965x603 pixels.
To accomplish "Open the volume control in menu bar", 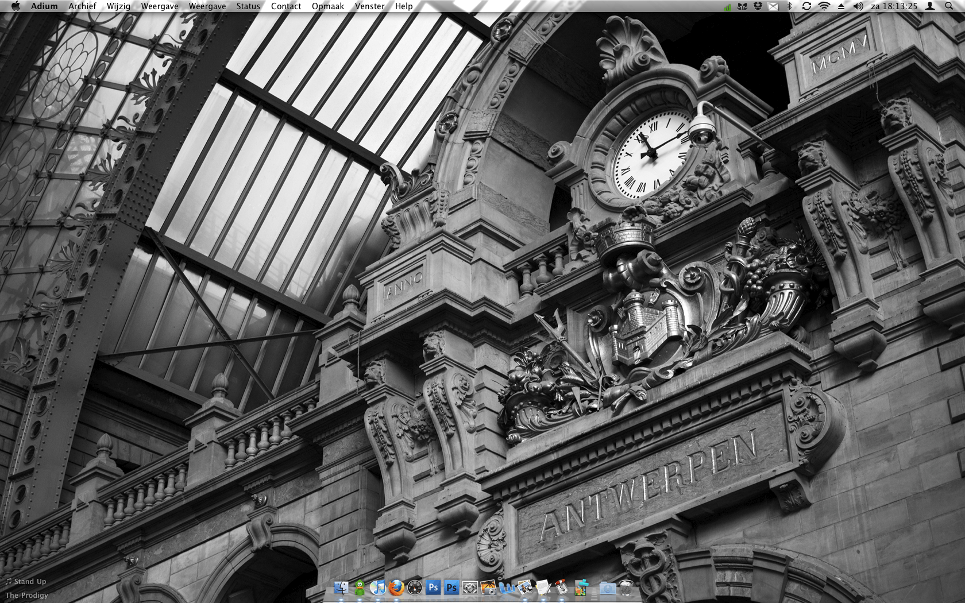I will click(x=858, y=6).
